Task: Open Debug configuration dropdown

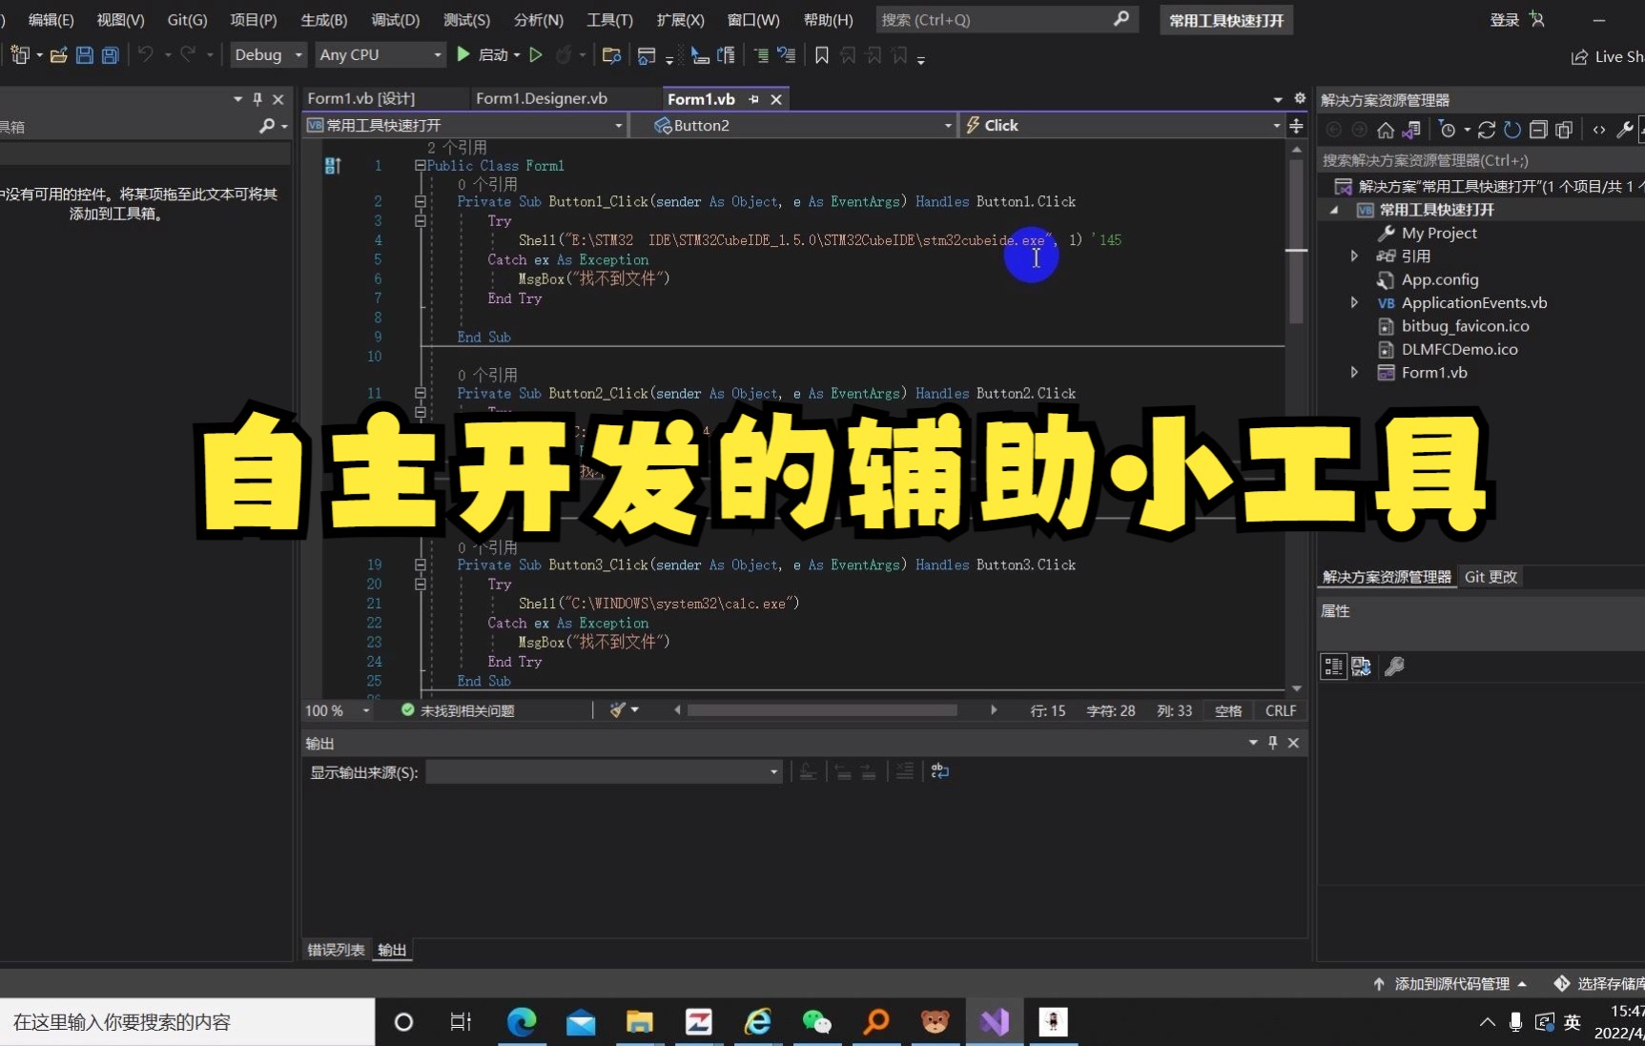Action: click(268, 54)
